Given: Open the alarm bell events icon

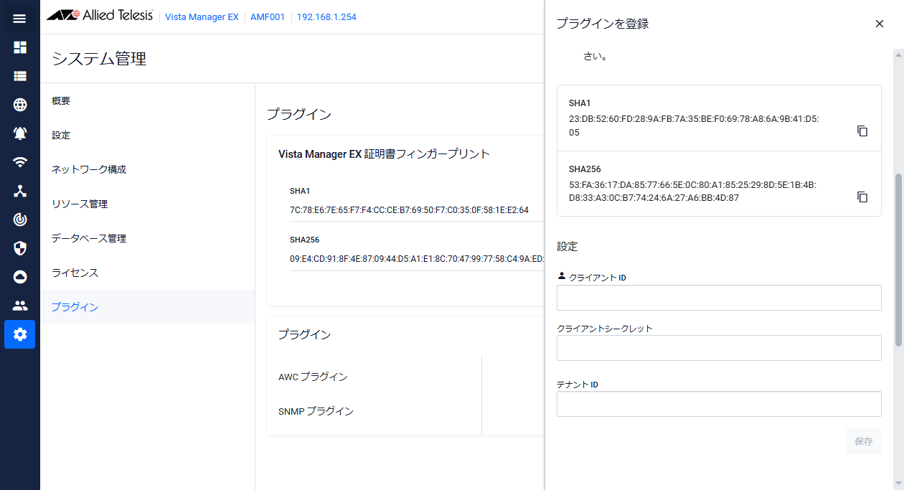Looking at the screenshot, I should pyautogui.click(x=20, y=133).
